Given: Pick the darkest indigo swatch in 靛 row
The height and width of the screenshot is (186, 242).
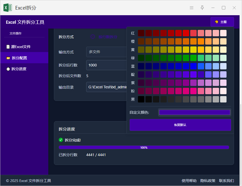Looking at the screenshot, I should [x=141, y=74].
